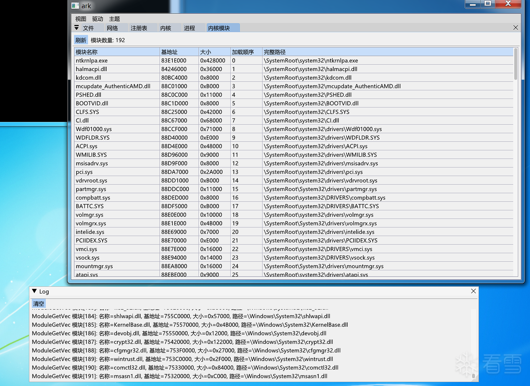Select the msisadrv.sys module name
This screenshot has height=386, width=530.
point(92,163)
